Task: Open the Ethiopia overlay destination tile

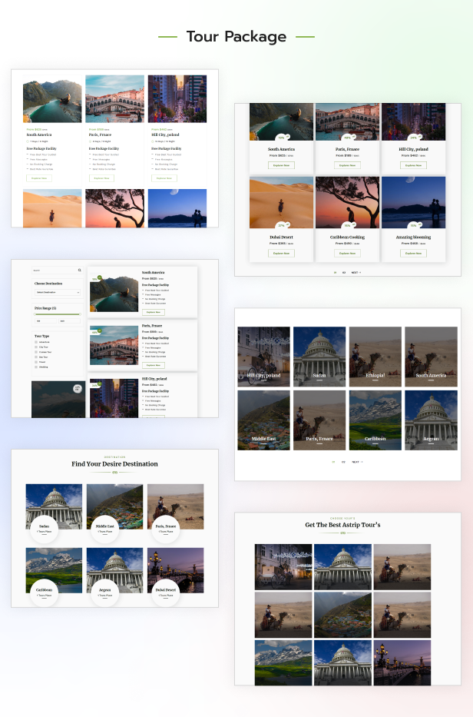Action: tap(375, 357)
